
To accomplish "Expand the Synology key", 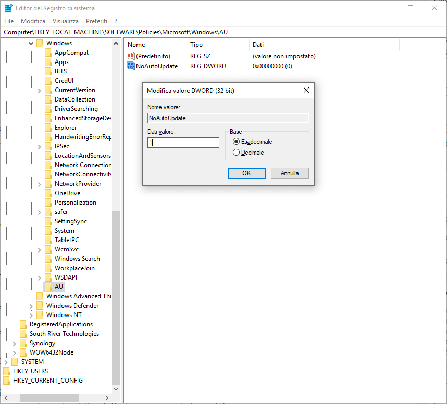I will [15, 344].
